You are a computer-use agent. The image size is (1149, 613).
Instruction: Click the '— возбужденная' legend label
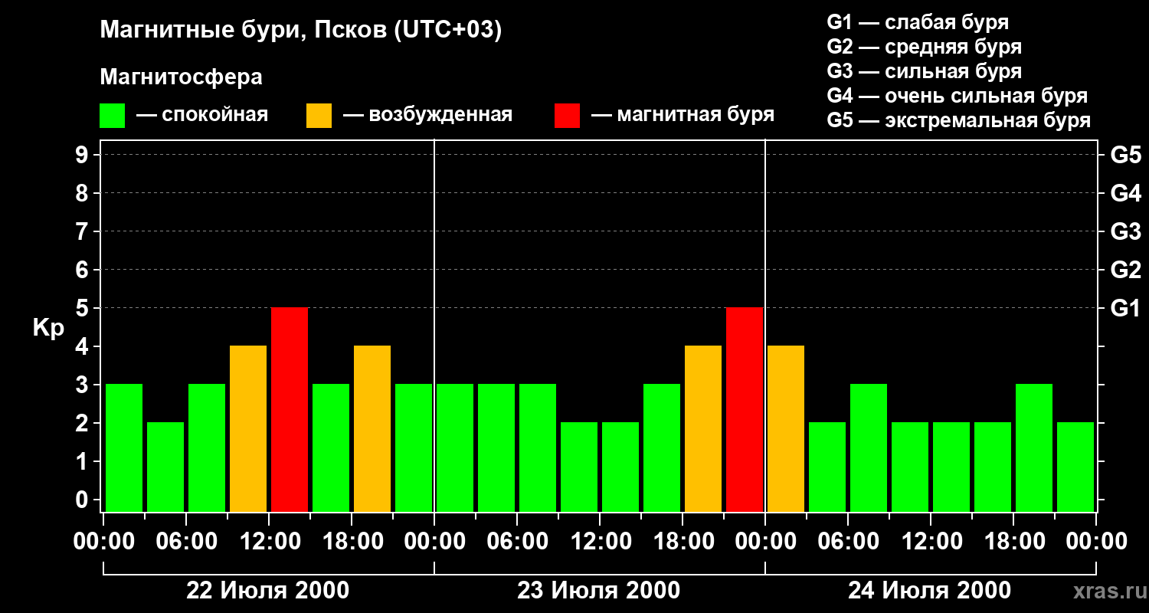427,115
